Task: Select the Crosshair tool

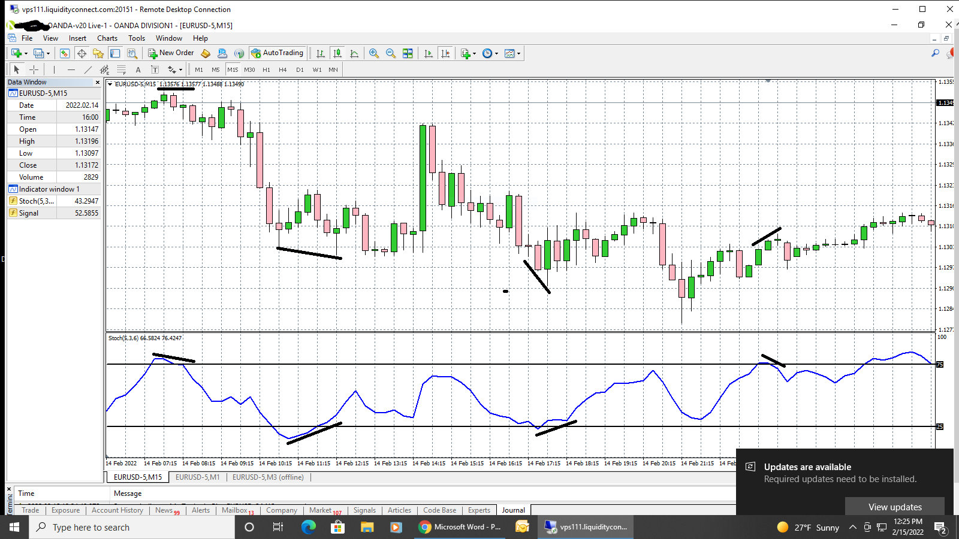Action: tap(34, 69)
